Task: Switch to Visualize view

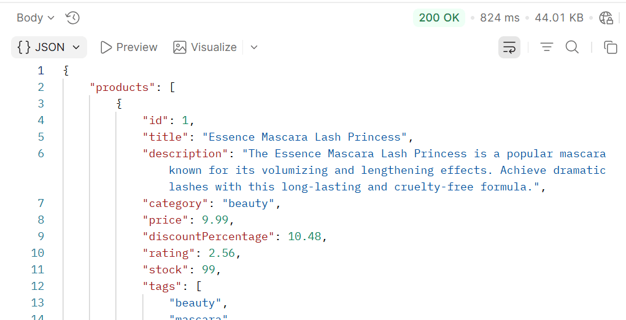Action: click(205, 47)
